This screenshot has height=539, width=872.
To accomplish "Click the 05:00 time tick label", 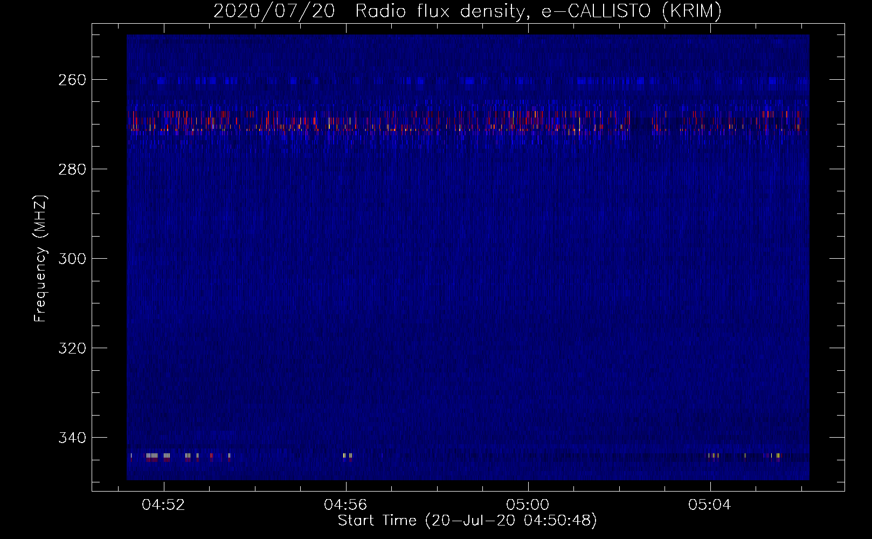I will [x=528, y=505].
